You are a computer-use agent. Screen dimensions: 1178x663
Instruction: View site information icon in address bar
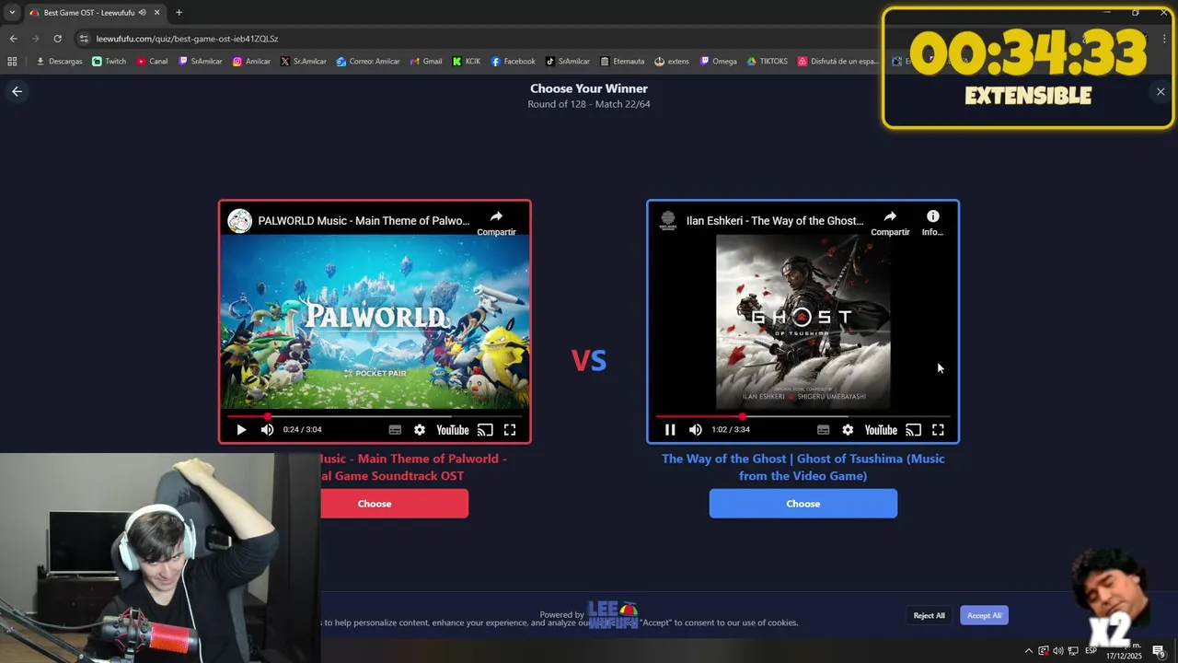[84, 39]
